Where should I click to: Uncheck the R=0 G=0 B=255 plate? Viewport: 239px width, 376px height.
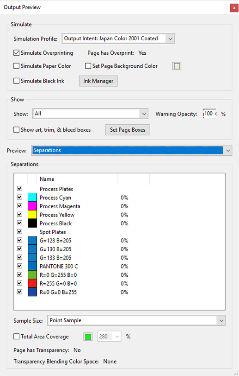click(x=19, y=292)
